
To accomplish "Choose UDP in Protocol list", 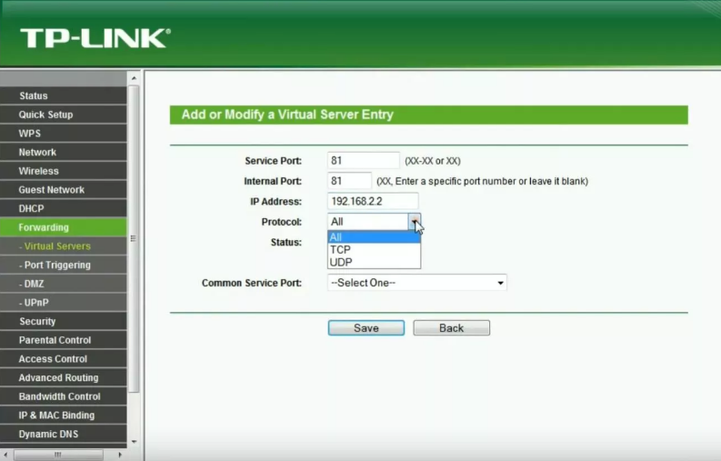I will pos(374,262).
